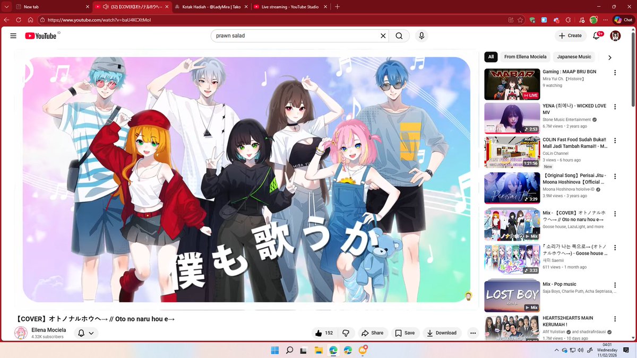Click the video player area
This screenshot has height=358, width=637.
tap(247, 179)
